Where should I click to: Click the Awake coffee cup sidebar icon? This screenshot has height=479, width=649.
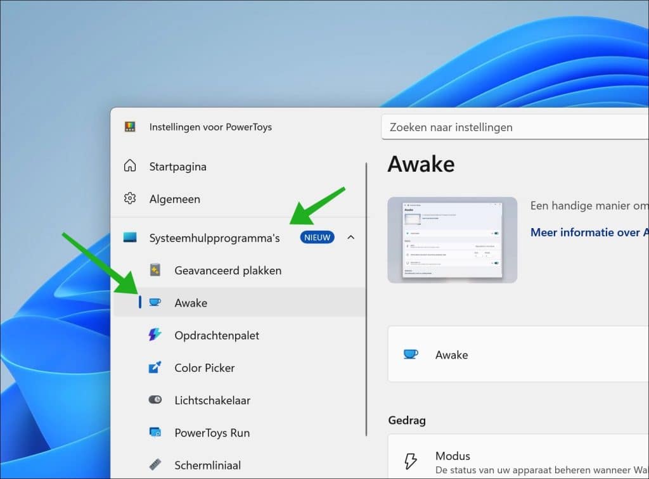coord(155,302)
